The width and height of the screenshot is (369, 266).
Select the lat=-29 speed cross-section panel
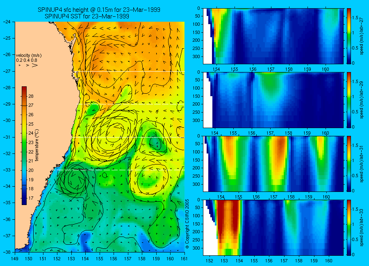coord(273,100)
